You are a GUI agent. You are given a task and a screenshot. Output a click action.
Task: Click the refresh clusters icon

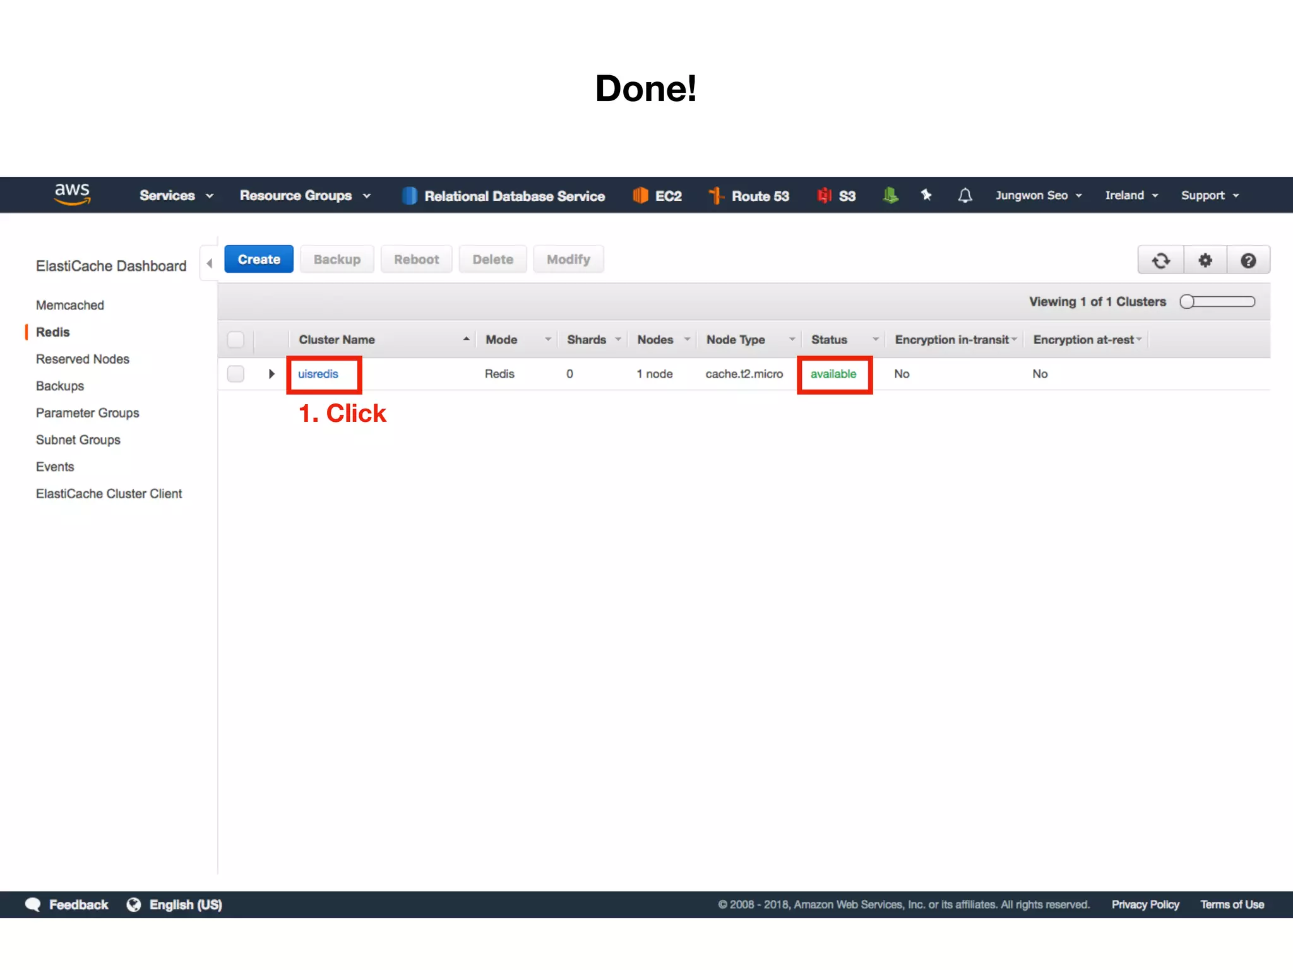1160,260
